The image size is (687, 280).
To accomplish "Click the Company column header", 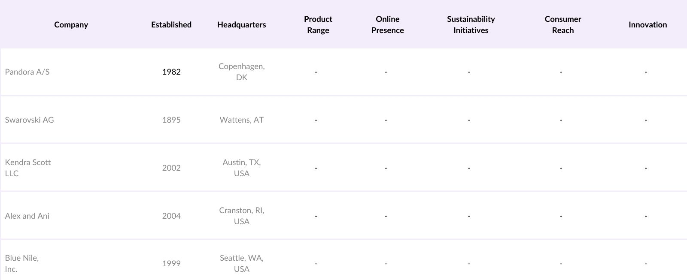I will [71, 25].
